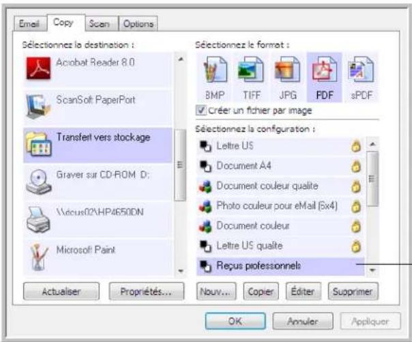The height and width of the screenshot is (342, 412).
Task: Select the "Document couleur" row text
Action: tap(253, 226)
